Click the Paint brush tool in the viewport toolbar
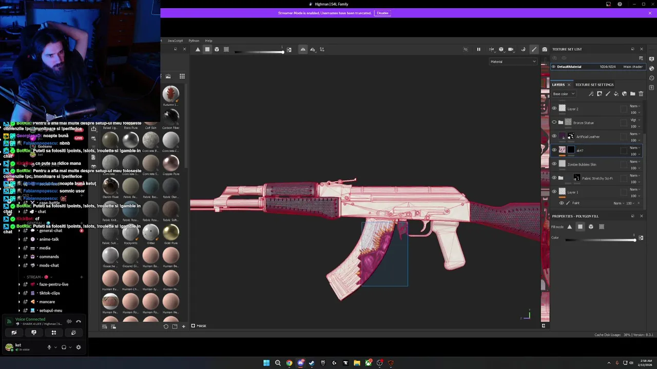Viewport: 657px width, 369px height. [534, 49]
